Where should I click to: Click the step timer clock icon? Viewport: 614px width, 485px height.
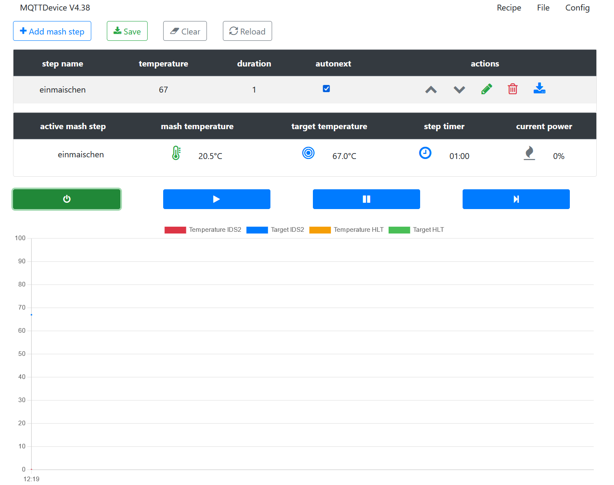click(x=425, y=153)
